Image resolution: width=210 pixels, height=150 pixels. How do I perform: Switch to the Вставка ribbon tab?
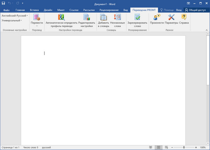point(35,10)
